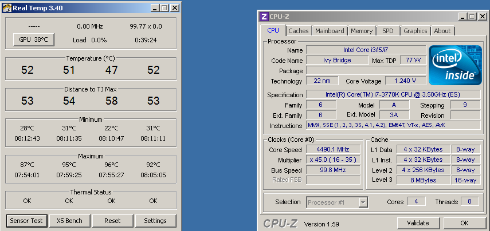Go to the SPD tab

(388, 31)
